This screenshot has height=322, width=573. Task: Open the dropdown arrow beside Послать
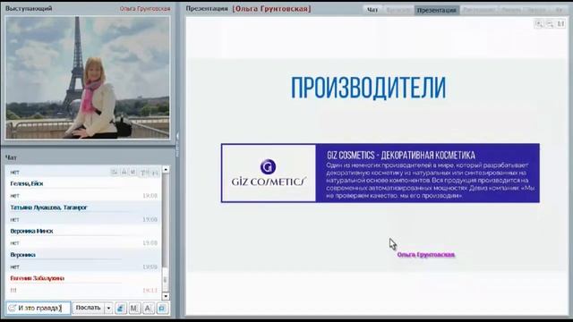point(108,309)
